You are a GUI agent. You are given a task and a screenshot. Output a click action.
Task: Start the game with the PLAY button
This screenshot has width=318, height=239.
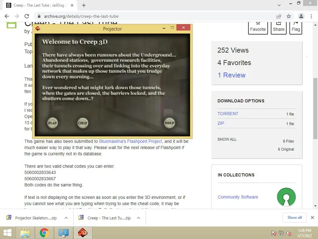(52, 123)
